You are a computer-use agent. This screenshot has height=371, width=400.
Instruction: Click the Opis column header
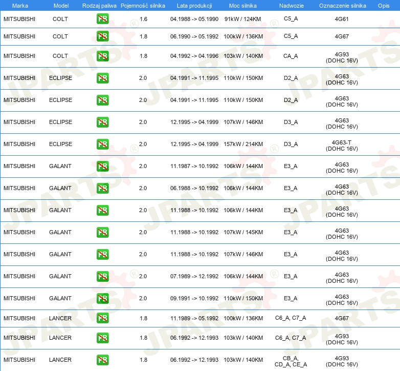[x=383, y=5]
